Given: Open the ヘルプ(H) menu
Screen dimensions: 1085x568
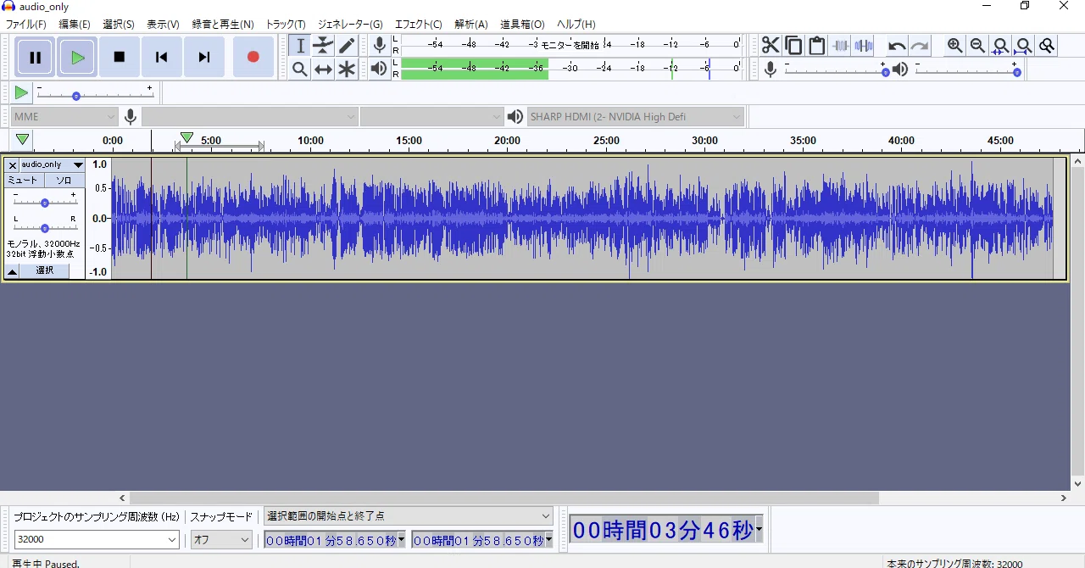Looking at the screenshot, I should click(x=576, y=25).
